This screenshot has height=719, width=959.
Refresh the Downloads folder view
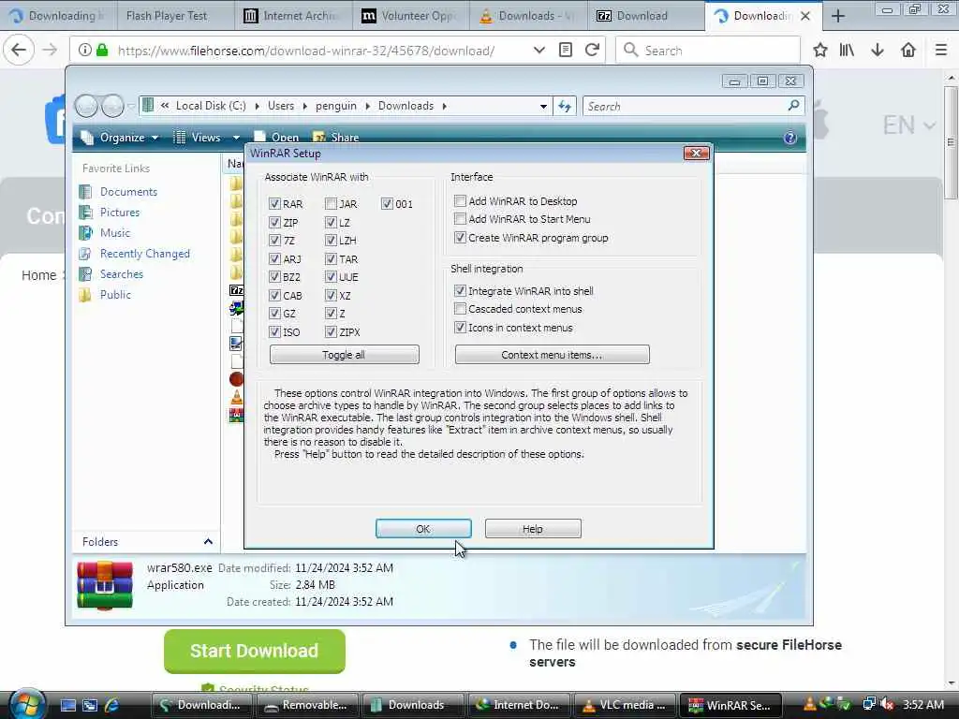click(x=565, y=107)
